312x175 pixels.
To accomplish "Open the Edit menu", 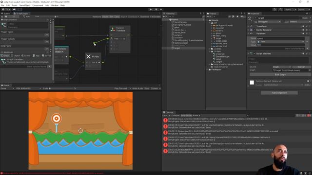I will (8, 5).
